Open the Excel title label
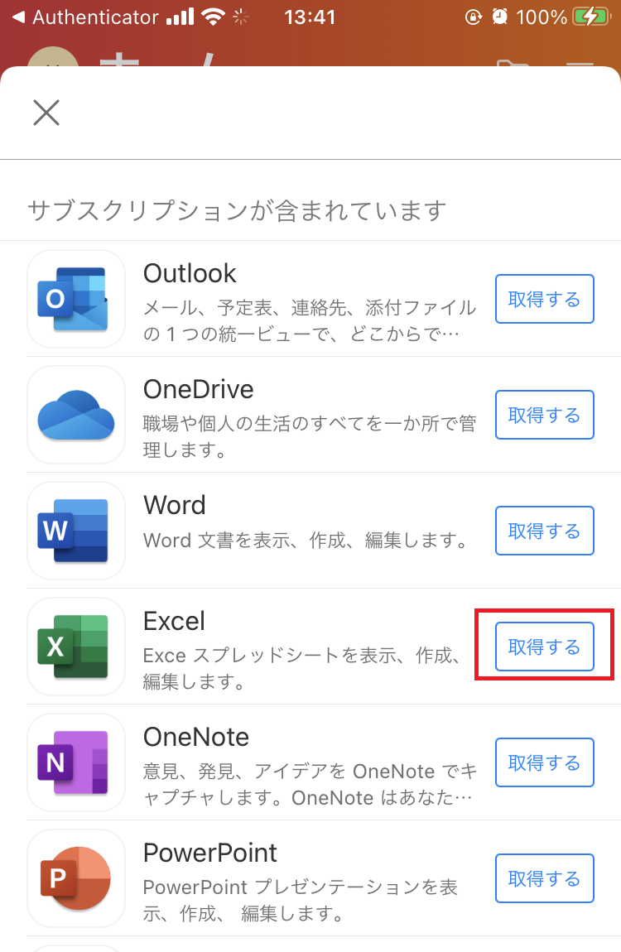This screenshot has width=621, height=952. 174,621
